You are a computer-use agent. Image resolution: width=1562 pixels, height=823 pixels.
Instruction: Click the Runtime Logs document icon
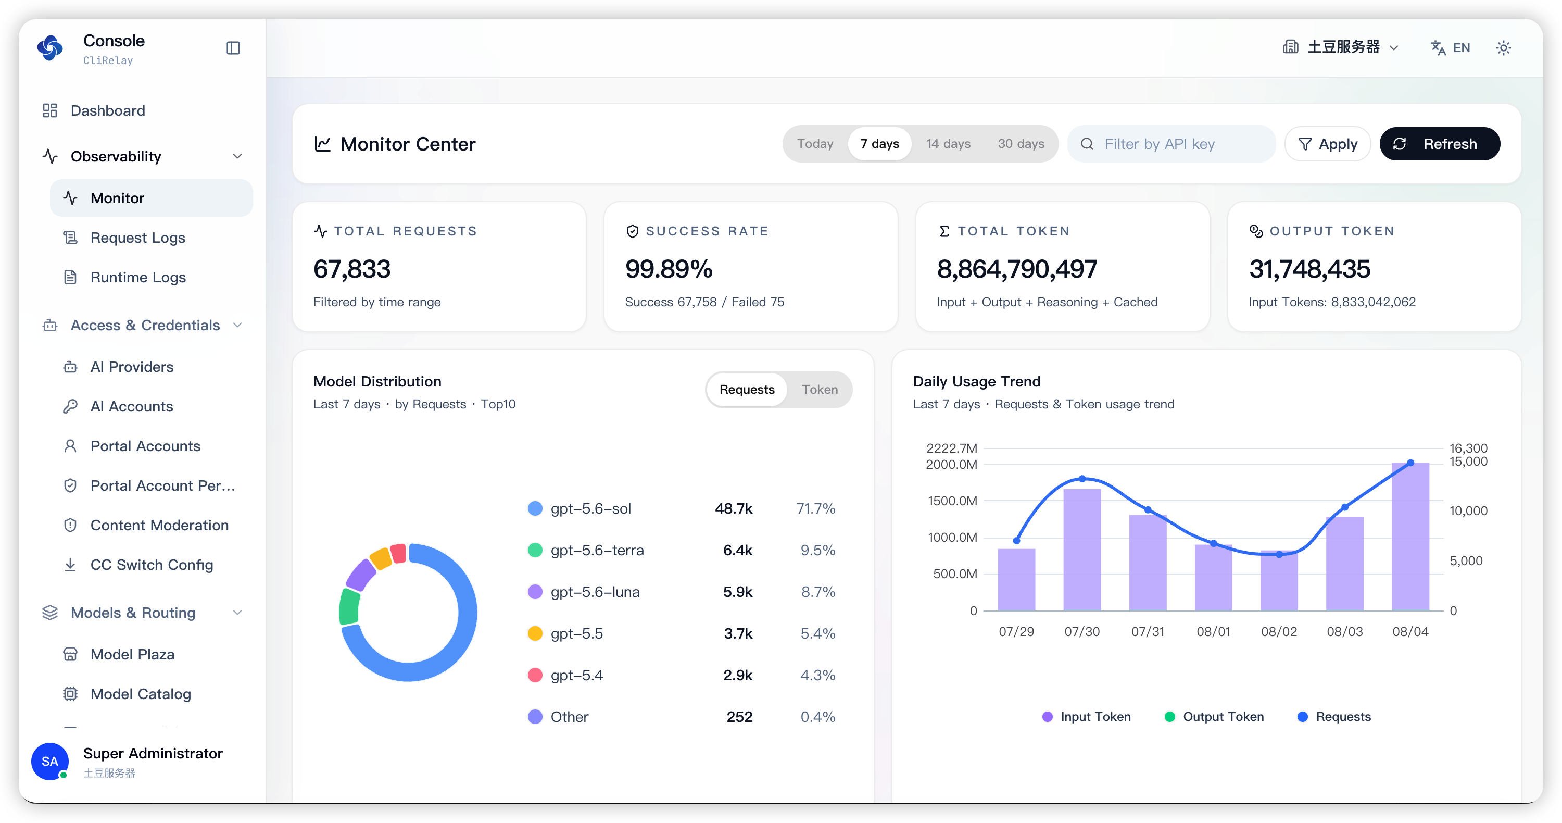70,277
